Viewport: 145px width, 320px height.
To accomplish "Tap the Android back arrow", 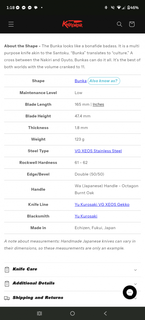I will (x=105, y=314).
